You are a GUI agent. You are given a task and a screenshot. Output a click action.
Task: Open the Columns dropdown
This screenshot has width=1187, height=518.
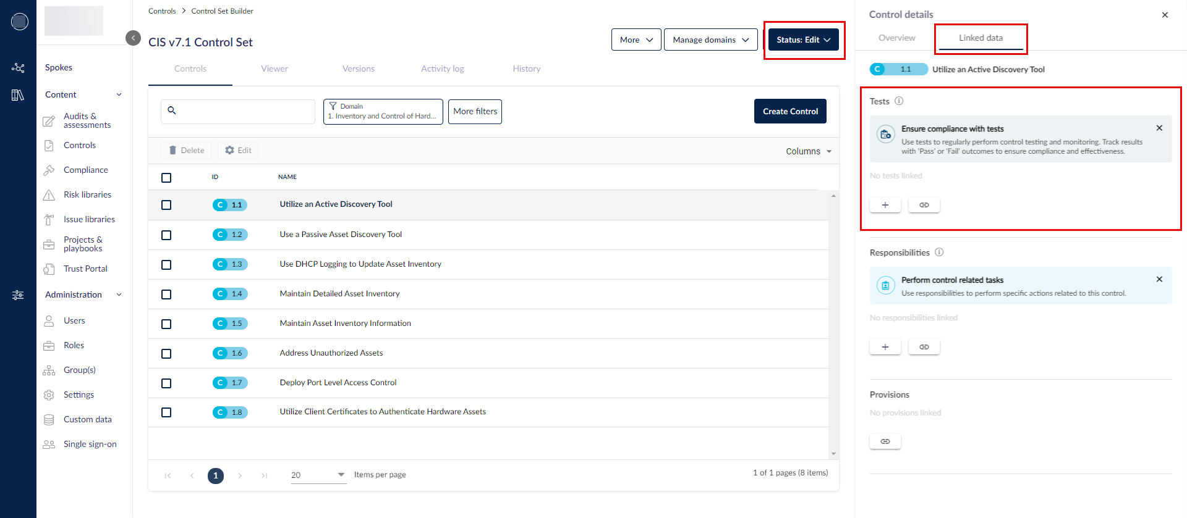(x=808, y=151)
